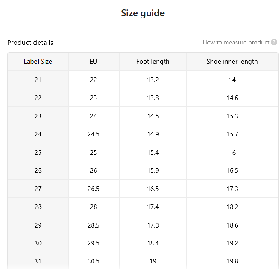Click foot length 15.9 cell
The image size is (279, 272).
coord(153,171)
